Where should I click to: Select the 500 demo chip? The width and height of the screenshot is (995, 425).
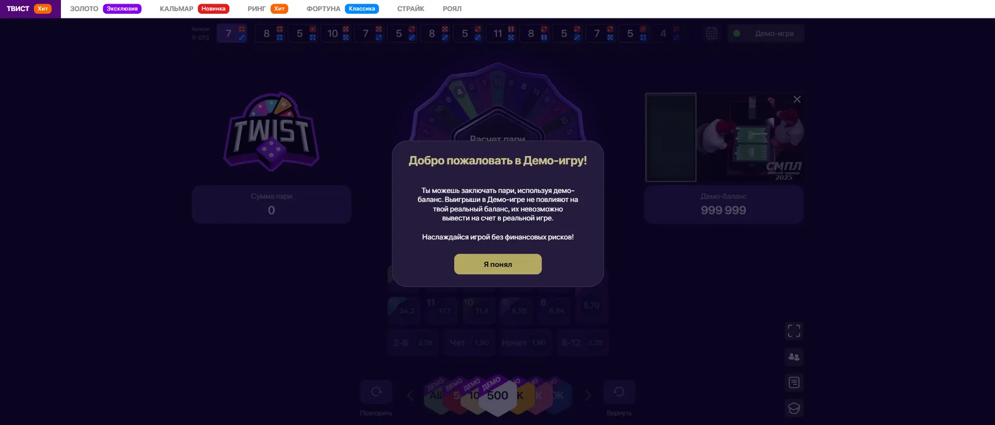click(498, 395)
